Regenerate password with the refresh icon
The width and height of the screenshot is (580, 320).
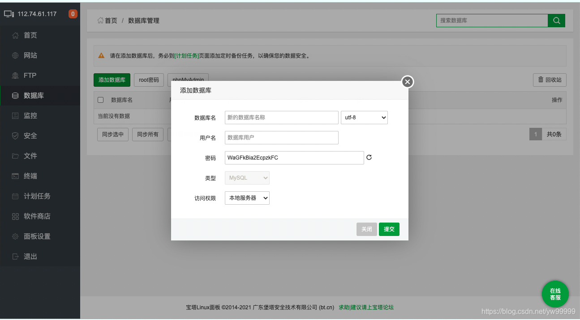[369, 157]
